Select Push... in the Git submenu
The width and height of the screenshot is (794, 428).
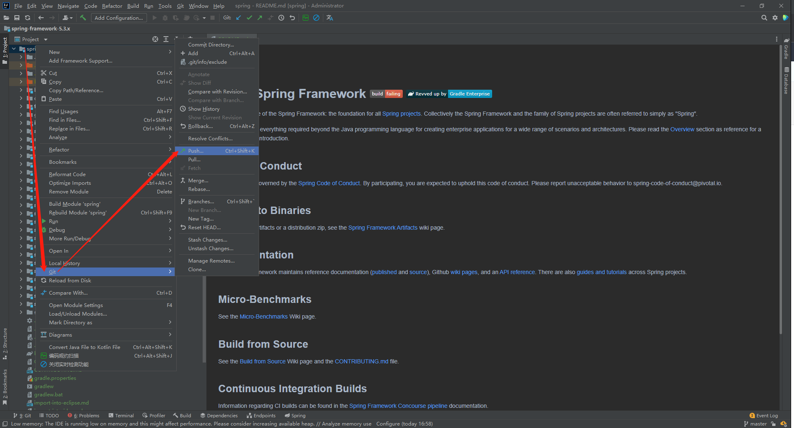[x=217, y=151]
